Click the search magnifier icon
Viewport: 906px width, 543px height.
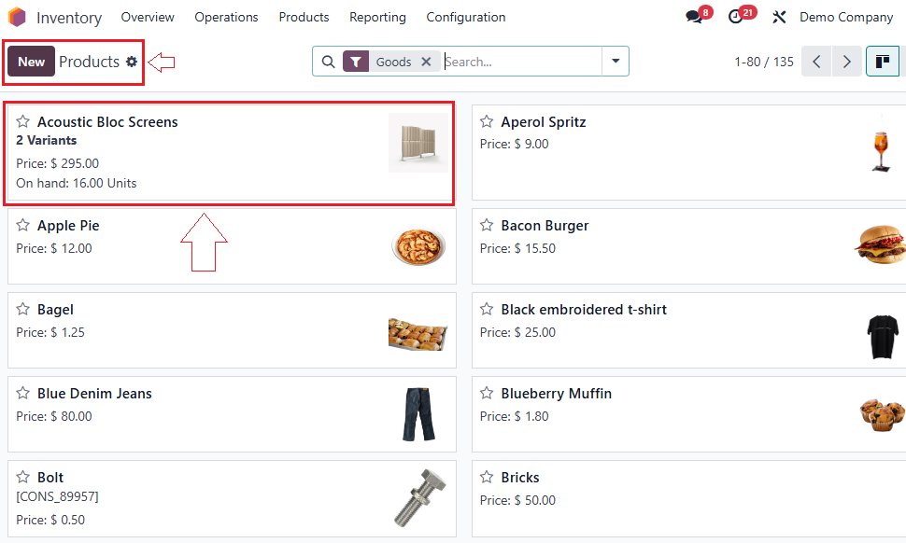click(x=328, y=62)
